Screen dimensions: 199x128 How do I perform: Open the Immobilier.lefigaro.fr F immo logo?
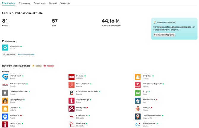(138, 85)
